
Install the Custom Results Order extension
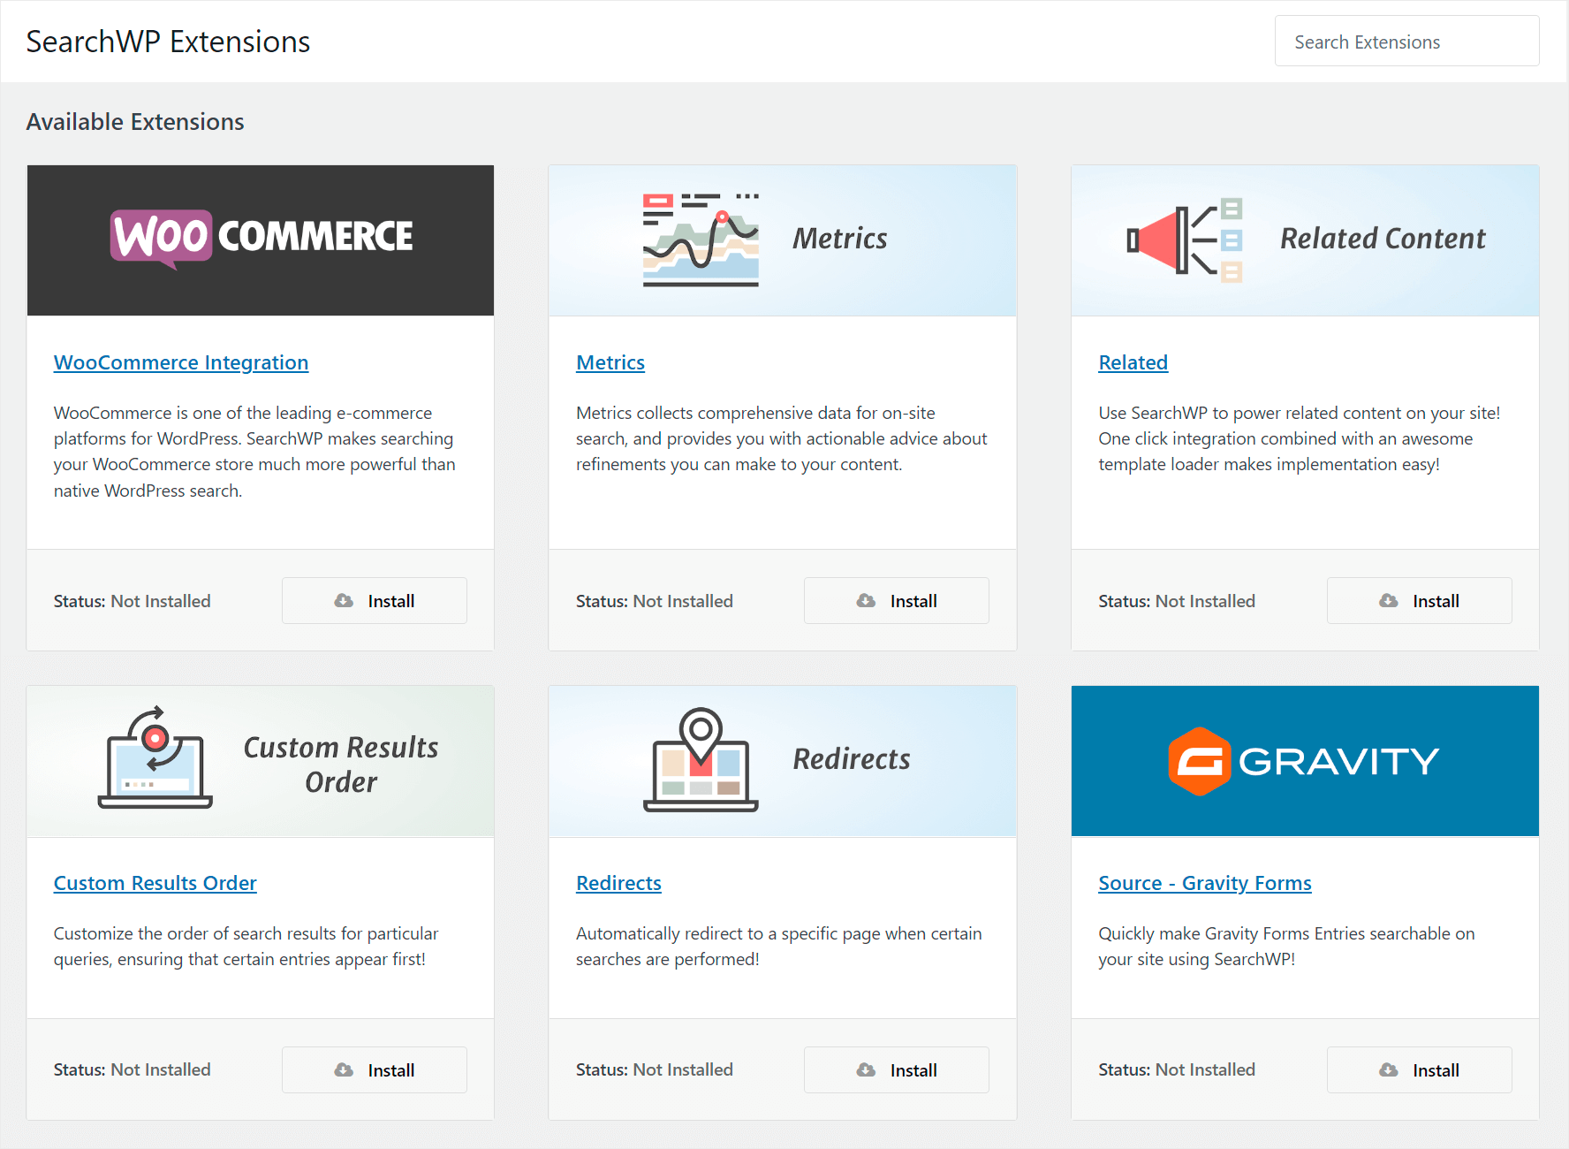tap(375, 1070)
